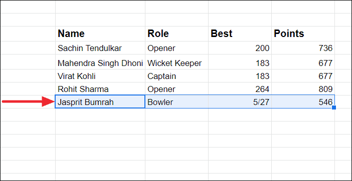Select the 546 points cell
Viewport: 352px width, 181px height.
point(303,102)
